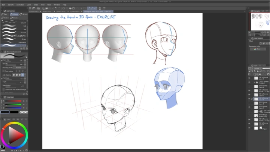Toggle visibility eye of Layer 5
Image resolution: width=270 pixels, height=152 pixels.
coord(249,107)
